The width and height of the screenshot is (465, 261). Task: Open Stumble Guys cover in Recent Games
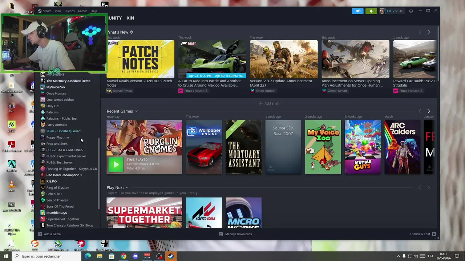[x=363, y=147]
